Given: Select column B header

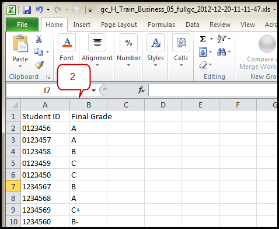Looking at the screenshot, I should 89,105.
